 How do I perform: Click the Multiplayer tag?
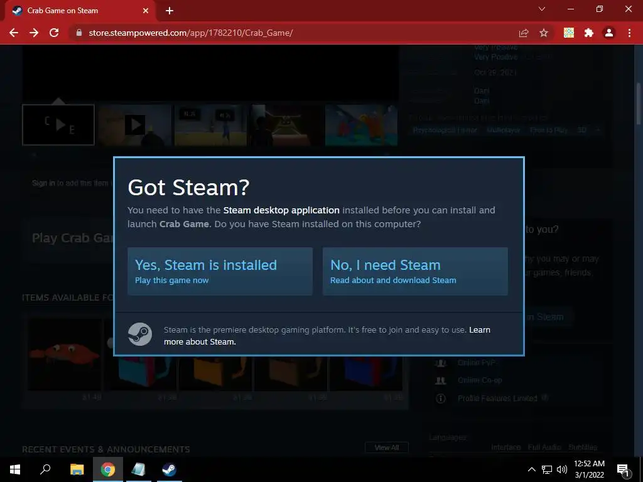tap(504, 130)
